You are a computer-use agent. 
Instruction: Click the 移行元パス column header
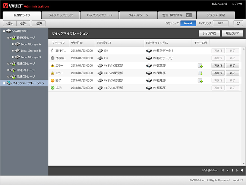coord(120,43)
